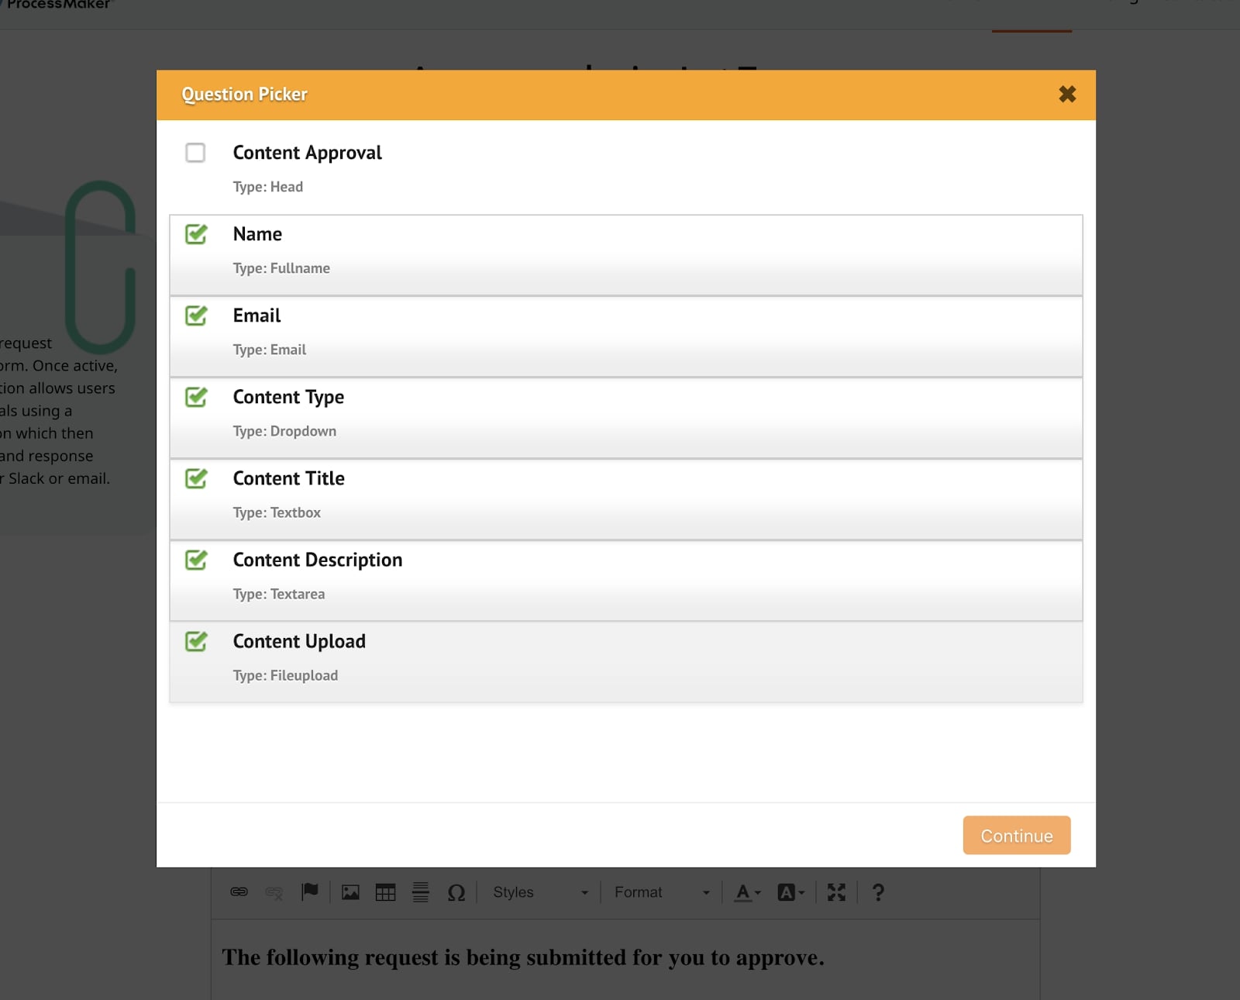
Task: Click the Content Description label
Action: 318,560
